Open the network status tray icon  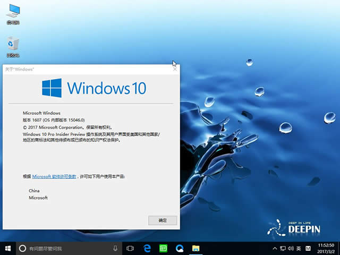(282, 248)
